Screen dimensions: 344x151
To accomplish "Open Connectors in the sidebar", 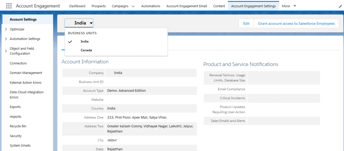I will (18, 63).
